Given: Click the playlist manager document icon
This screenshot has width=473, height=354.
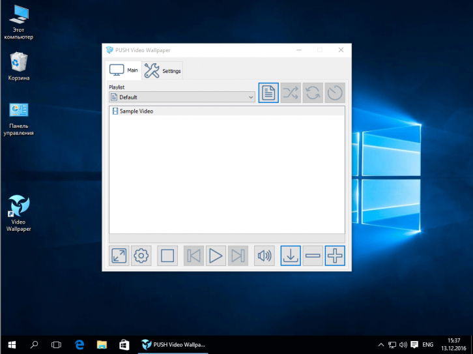Looking at the screenshot, I should (268, 93).
